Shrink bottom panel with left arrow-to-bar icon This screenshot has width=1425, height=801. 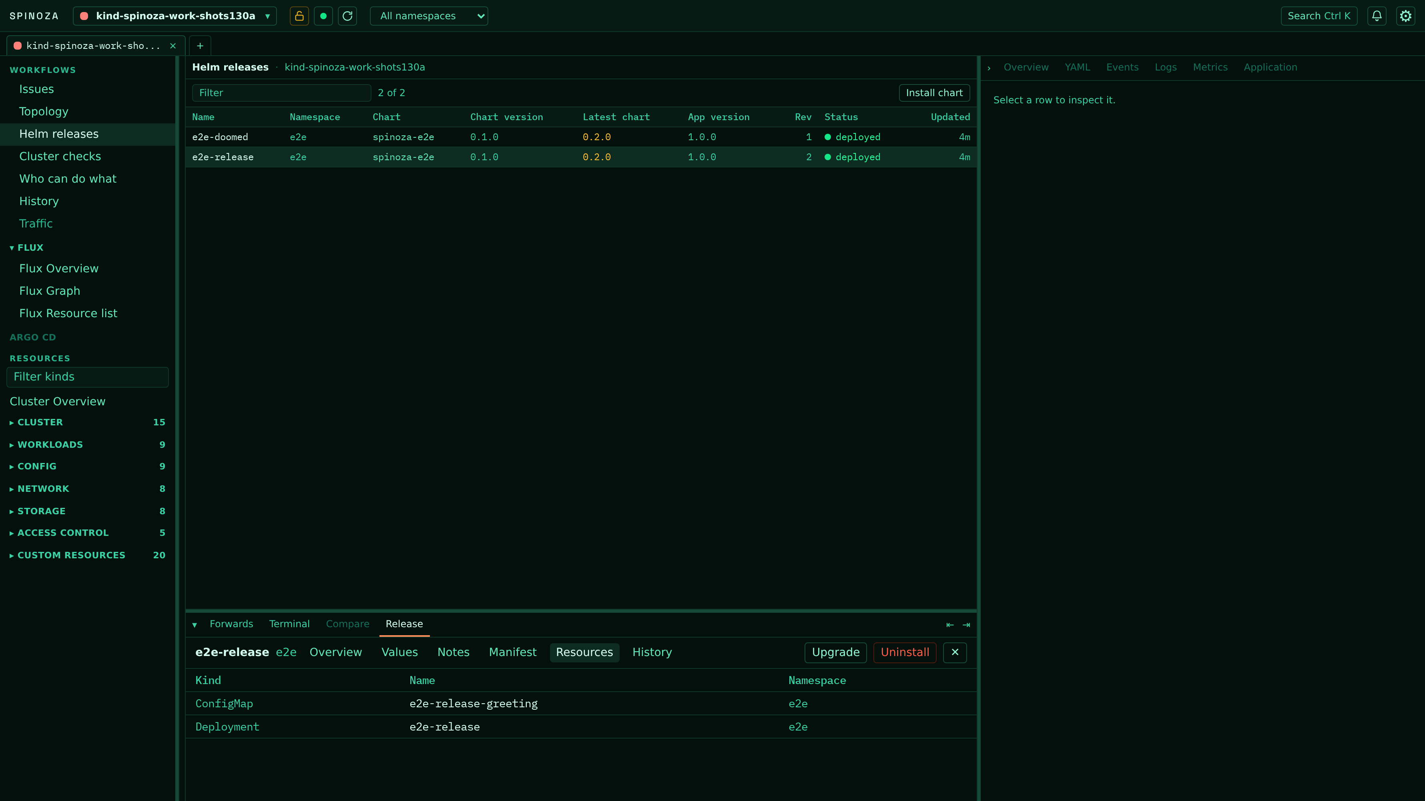click(950, 625)
